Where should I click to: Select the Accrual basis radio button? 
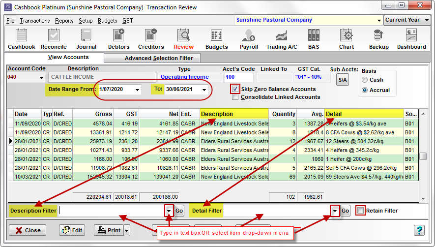tap(365, 90)
